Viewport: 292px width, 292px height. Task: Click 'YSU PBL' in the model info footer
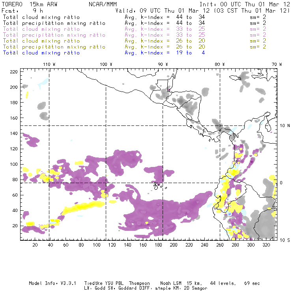[x=114, y=283]
